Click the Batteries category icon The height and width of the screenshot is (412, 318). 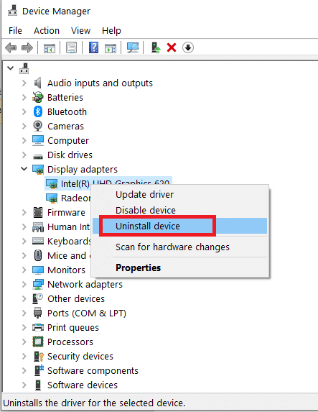[x=38, y=97]
